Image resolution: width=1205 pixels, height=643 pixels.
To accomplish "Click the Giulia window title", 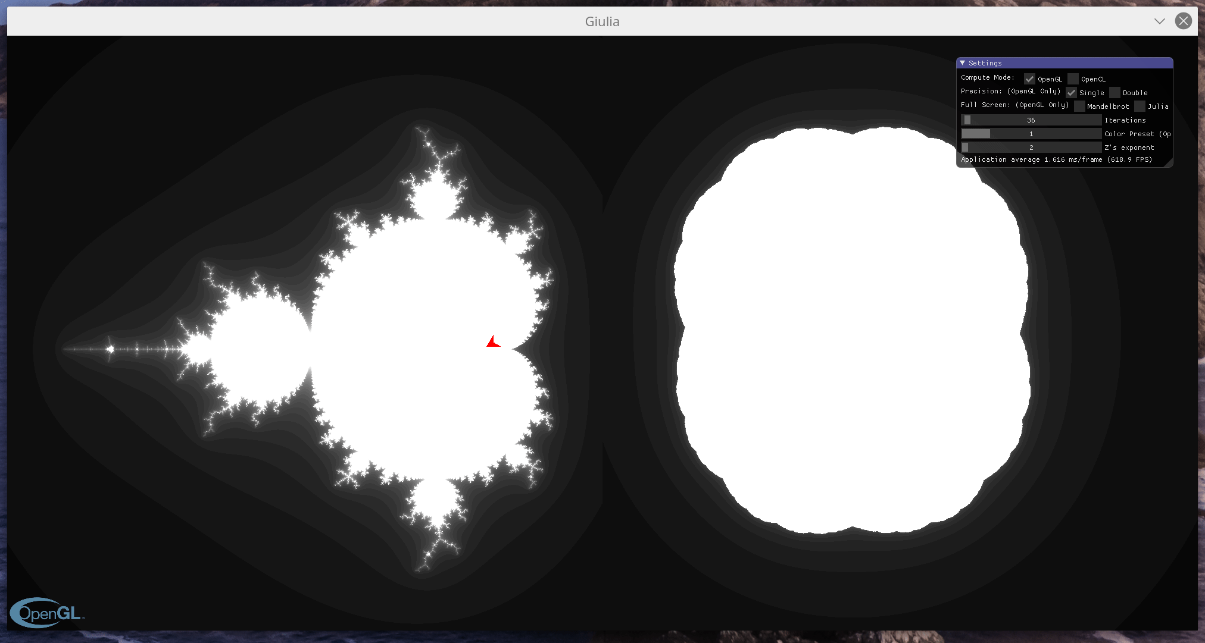I will 602,21.
